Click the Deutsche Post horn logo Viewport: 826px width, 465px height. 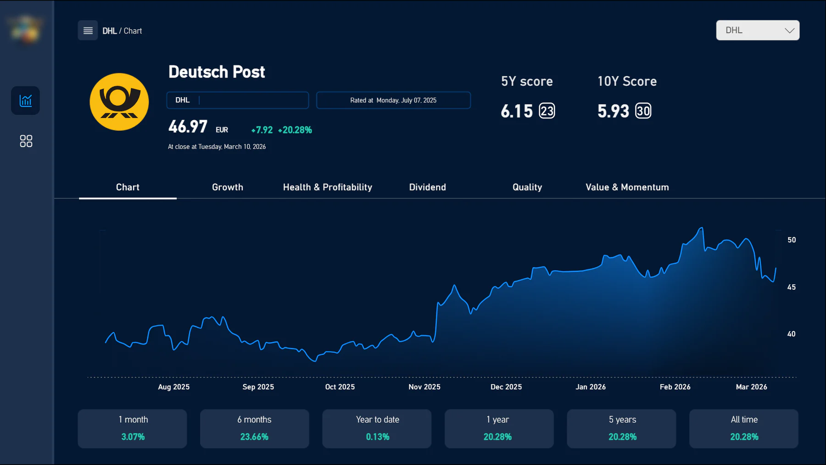(119, 102)
